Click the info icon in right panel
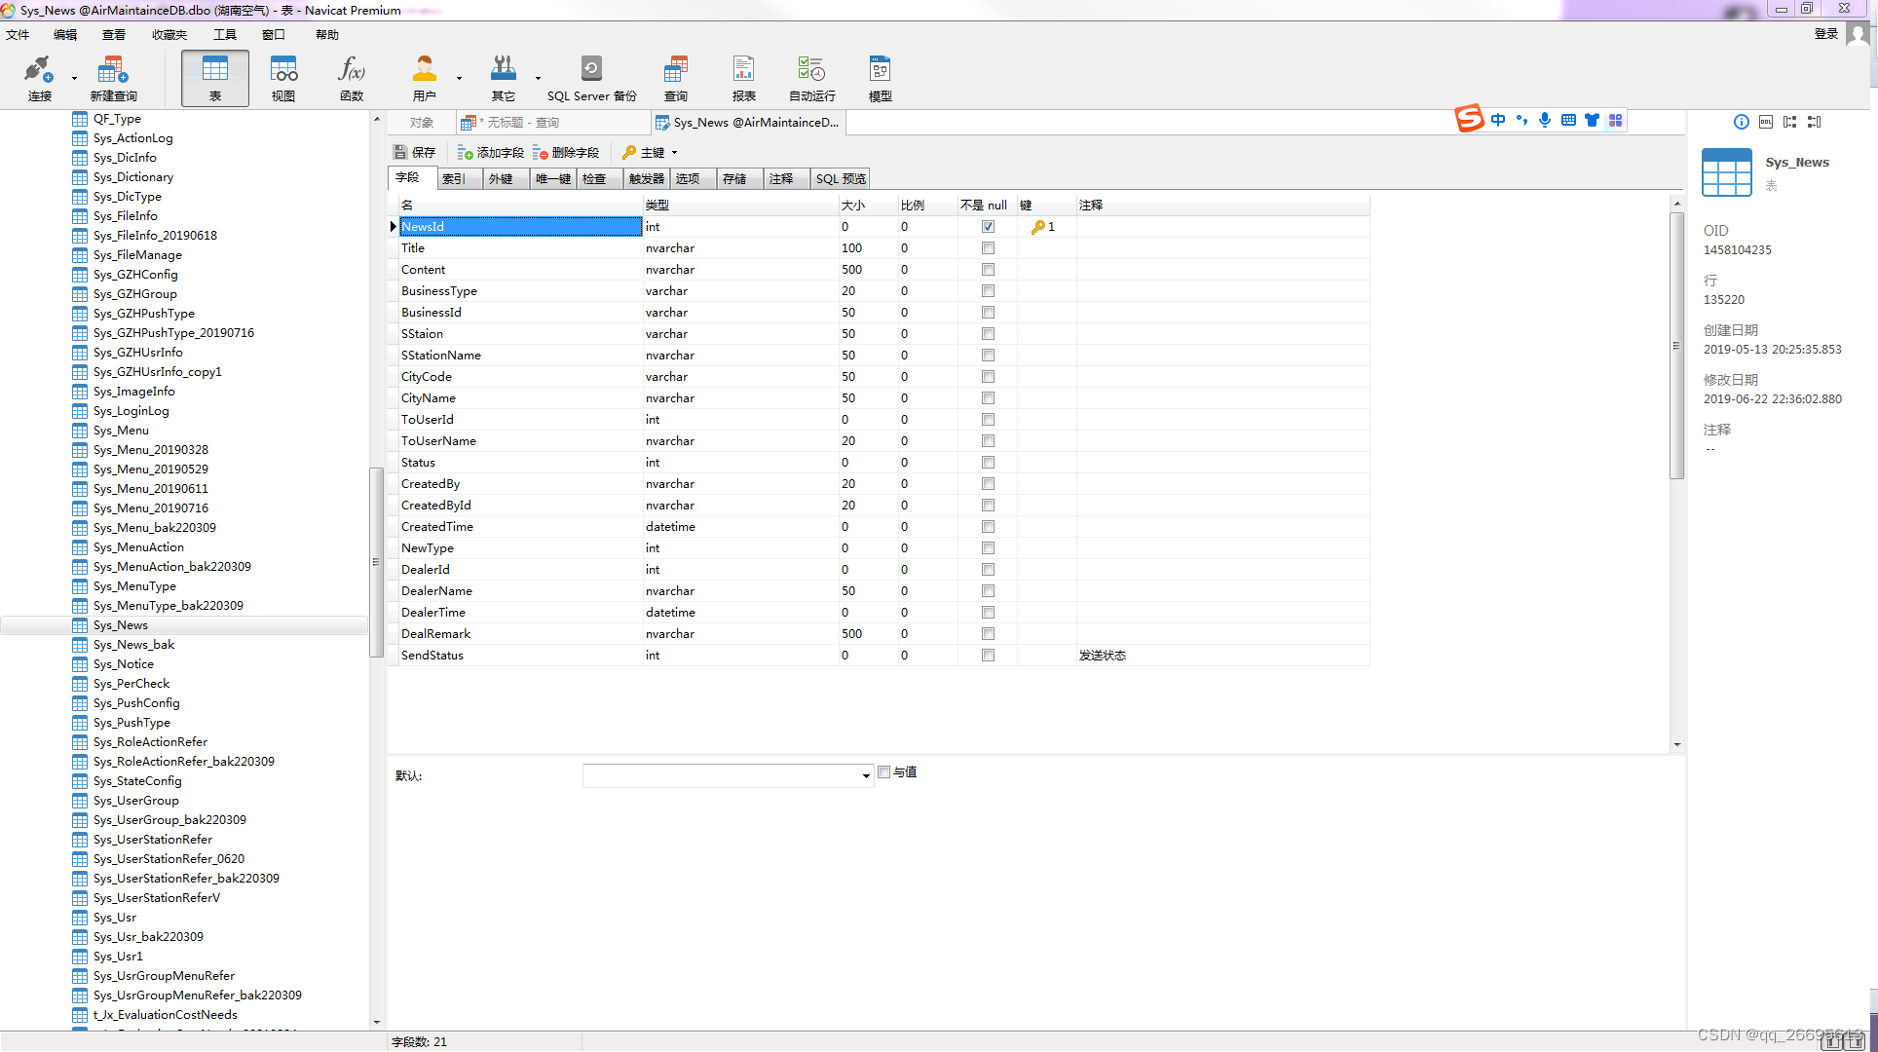1878x1052 pixels. (1741, 122)
